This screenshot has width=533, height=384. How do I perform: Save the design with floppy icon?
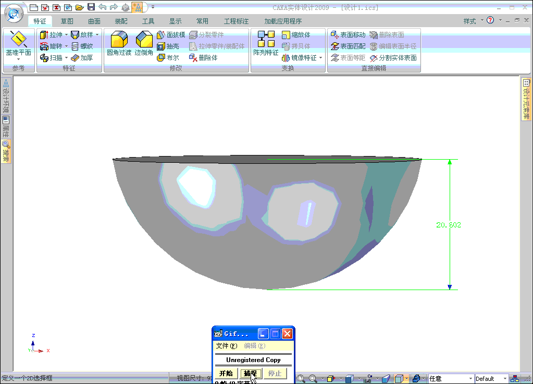[91, 7]
